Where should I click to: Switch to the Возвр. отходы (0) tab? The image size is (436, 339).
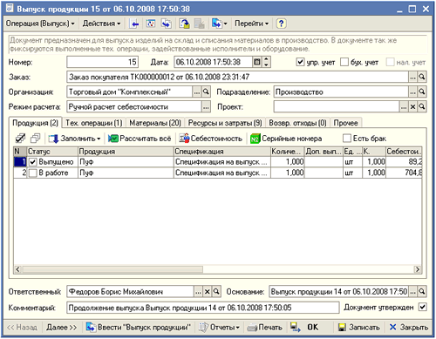click(297, 123)
